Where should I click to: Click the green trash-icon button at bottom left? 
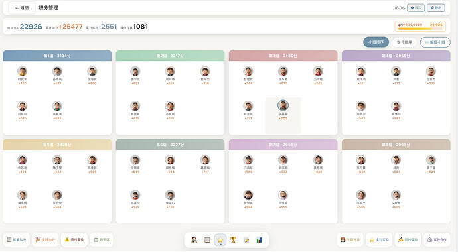pyautogui.click(x=102, y=240)
